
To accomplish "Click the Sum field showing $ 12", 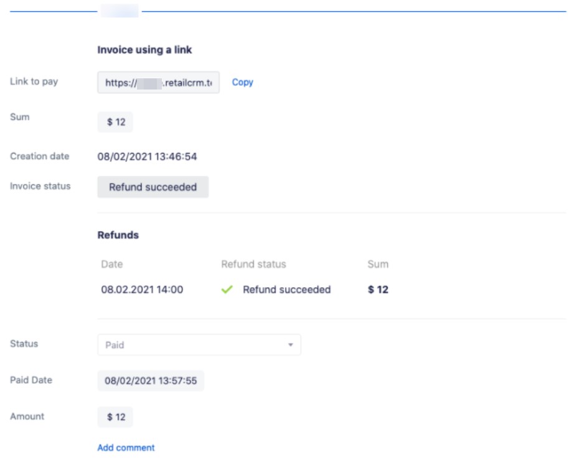I will coord(115,122).
